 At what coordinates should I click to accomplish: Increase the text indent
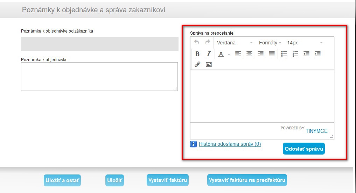(317, 54)
